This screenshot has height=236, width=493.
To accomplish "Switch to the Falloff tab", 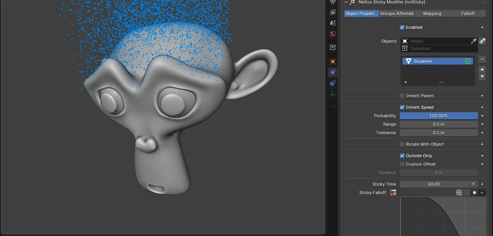I will (468, 13).
